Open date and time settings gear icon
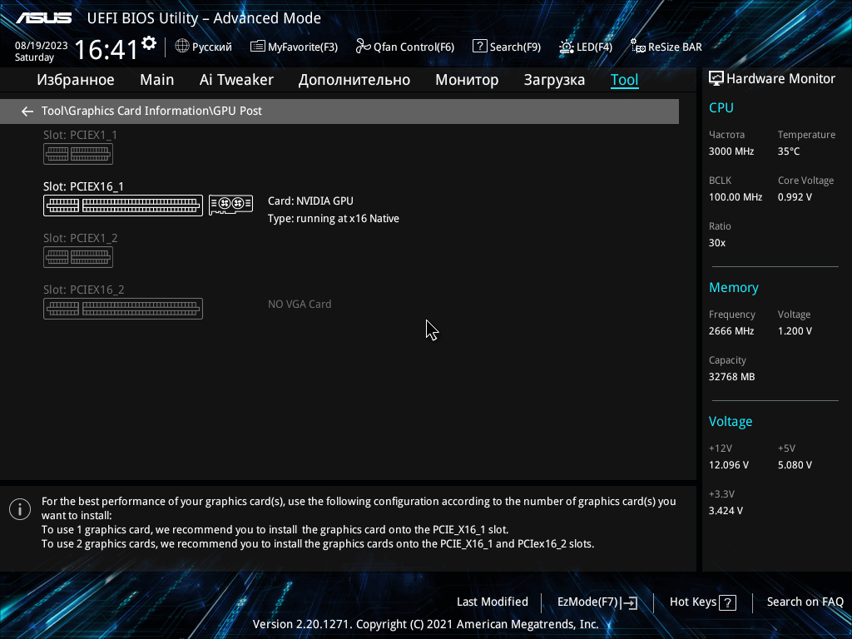The image size is (852, 639). [149, 43]
